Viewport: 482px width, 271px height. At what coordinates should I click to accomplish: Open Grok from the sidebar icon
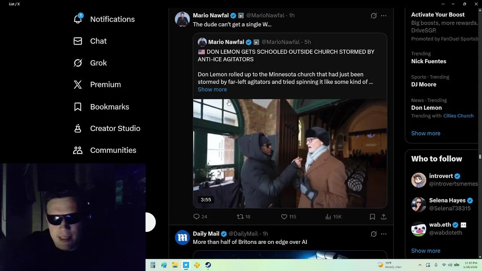coord(78,63)
